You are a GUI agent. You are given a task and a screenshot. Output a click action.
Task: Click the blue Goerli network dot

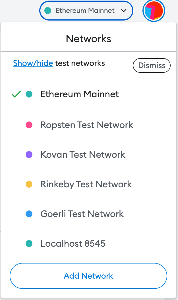29,214
